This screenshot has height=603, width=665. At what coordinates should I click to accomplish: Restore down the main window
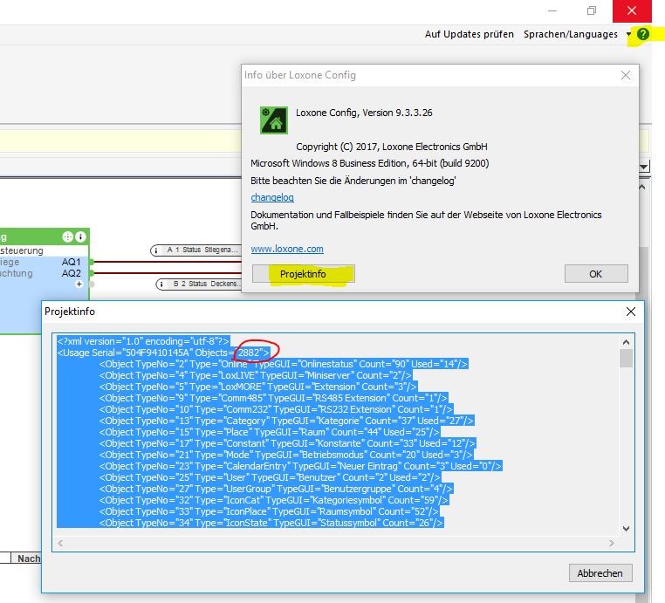tap(592, 10)
